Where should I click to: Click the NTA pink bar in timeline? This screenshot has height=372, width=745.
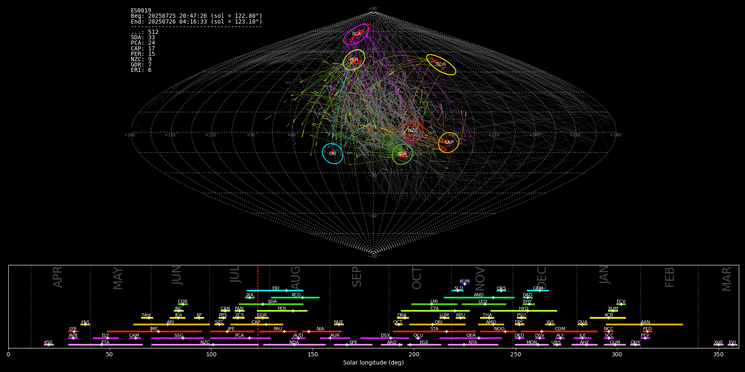[473, 345]
